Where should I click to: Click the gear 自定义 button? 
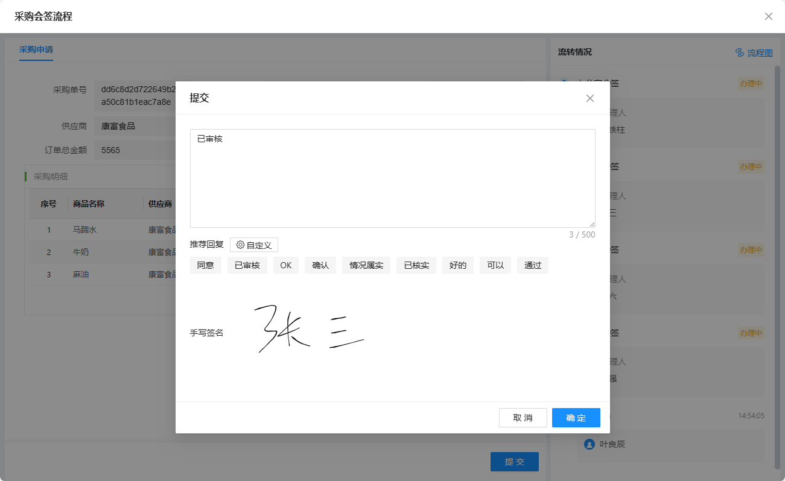tap(254, 245)
